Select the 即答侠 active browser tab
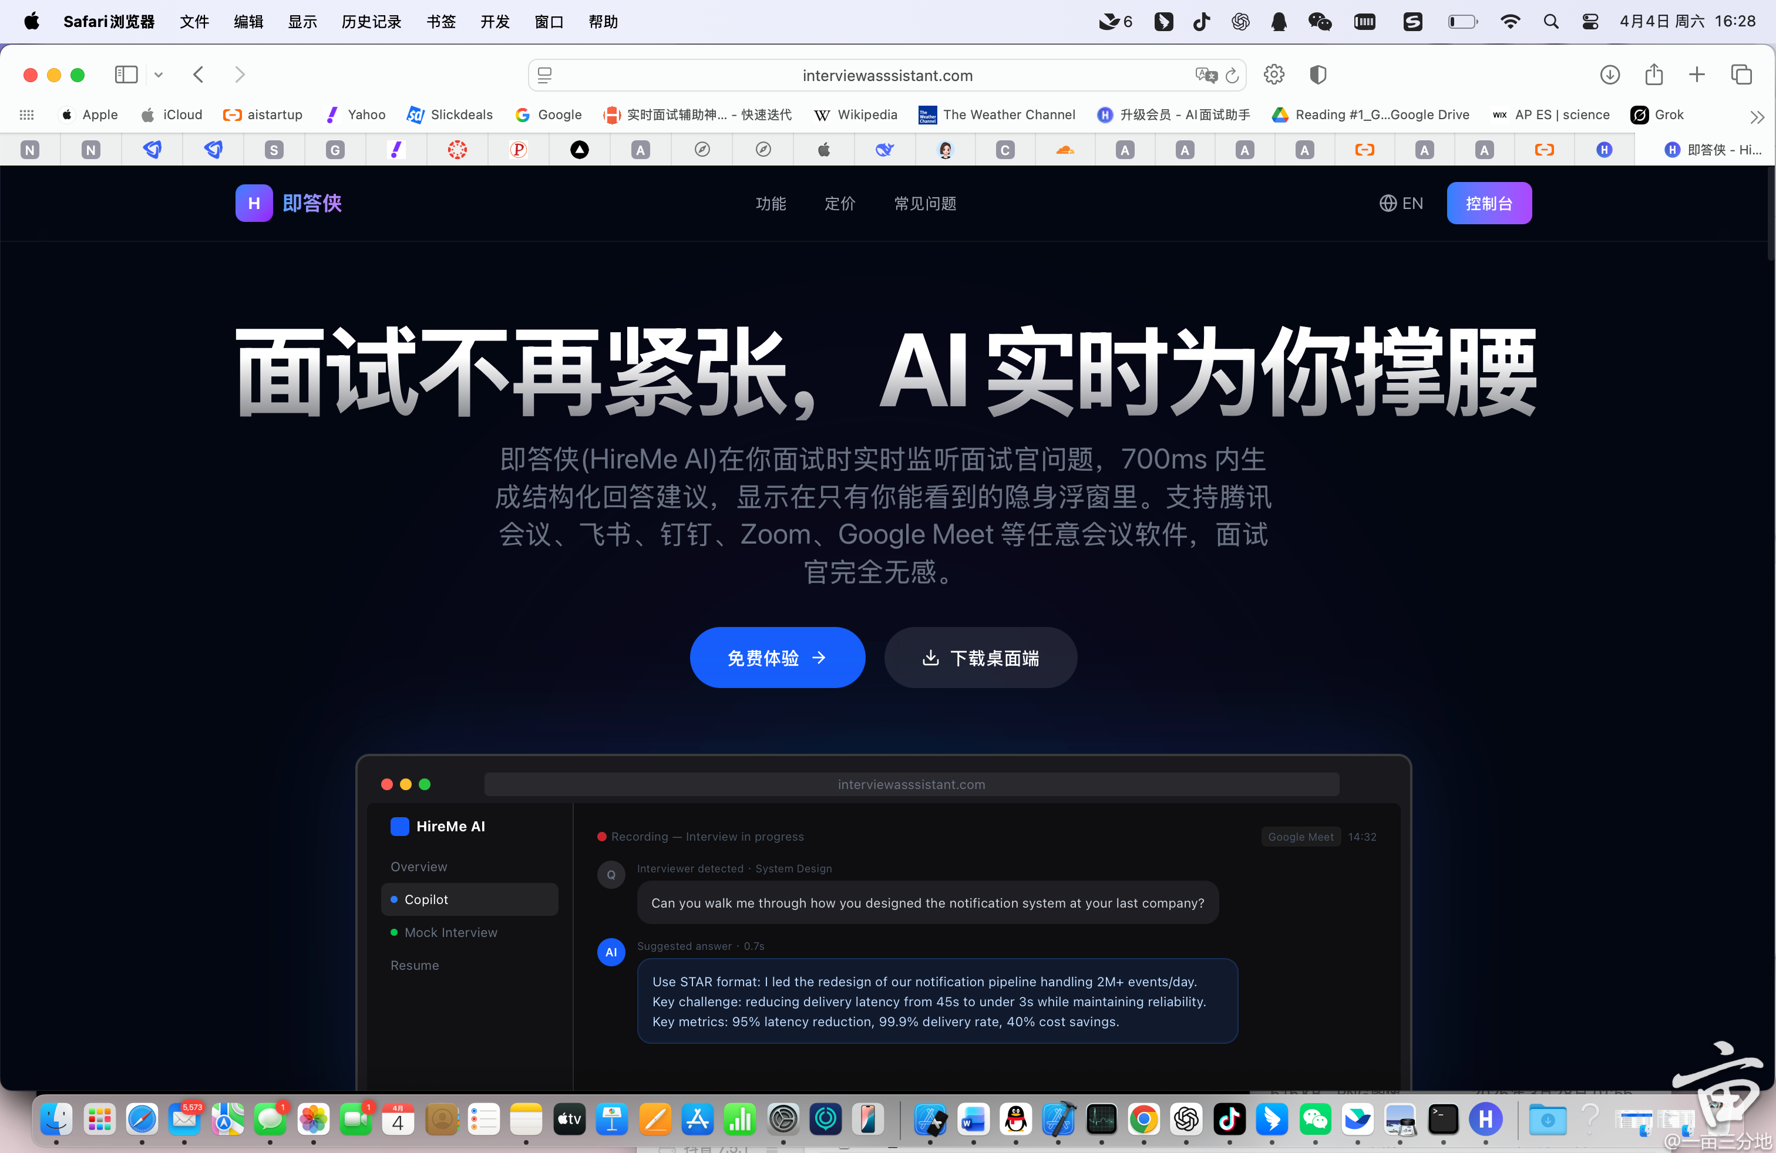Viewport: 1776px width, 1153px height. click(x=1712, y=150)
